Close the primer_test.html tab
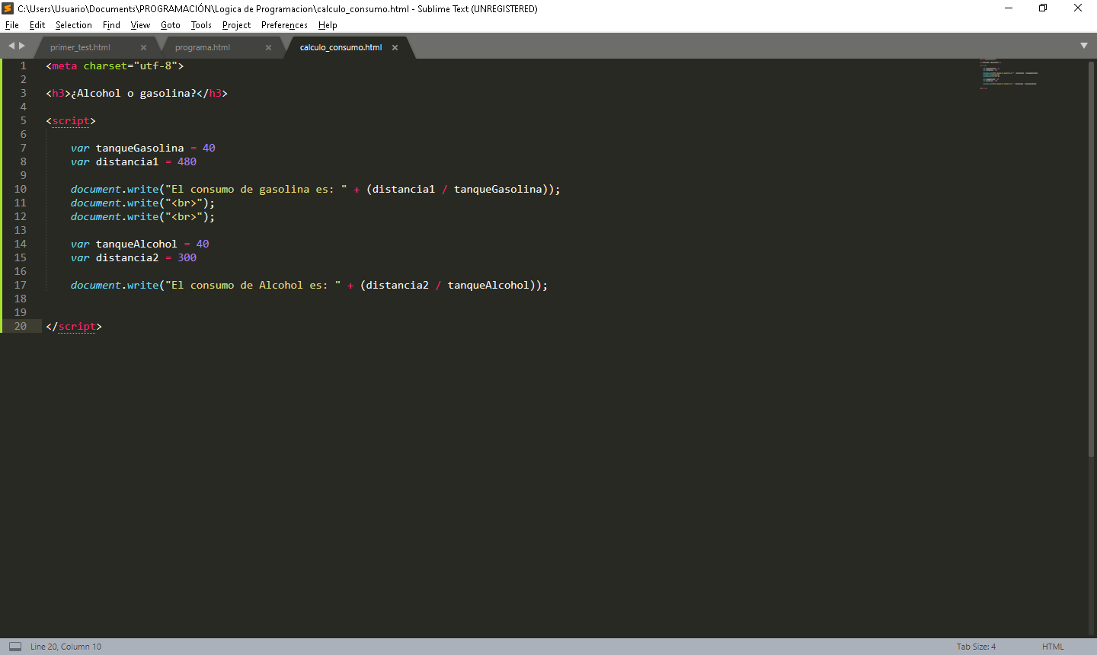 pos(143,47)
